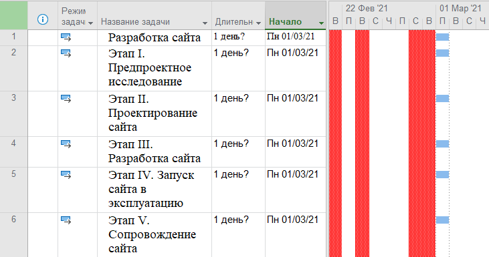
Task: Click start date cell of Этап V row
Action: click(295, 235)
